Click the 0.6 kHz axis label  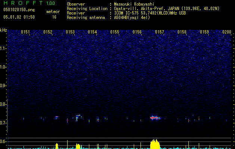(3, 142)
